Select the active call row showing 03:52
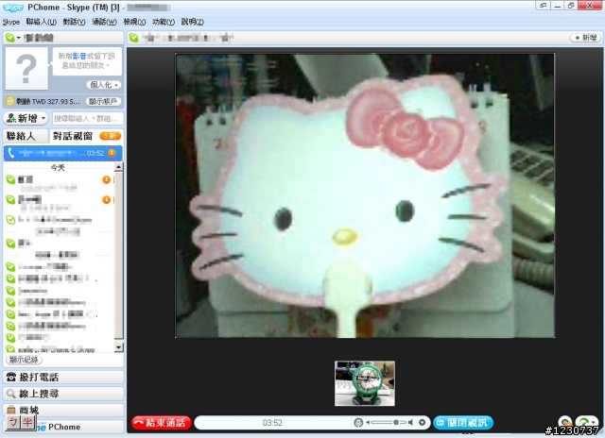 point(63,153)
